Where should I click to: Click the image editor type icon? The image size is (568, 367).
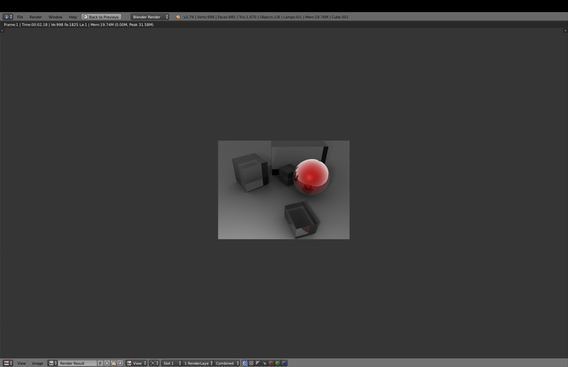pyautogui.click(x=7, y=363)
